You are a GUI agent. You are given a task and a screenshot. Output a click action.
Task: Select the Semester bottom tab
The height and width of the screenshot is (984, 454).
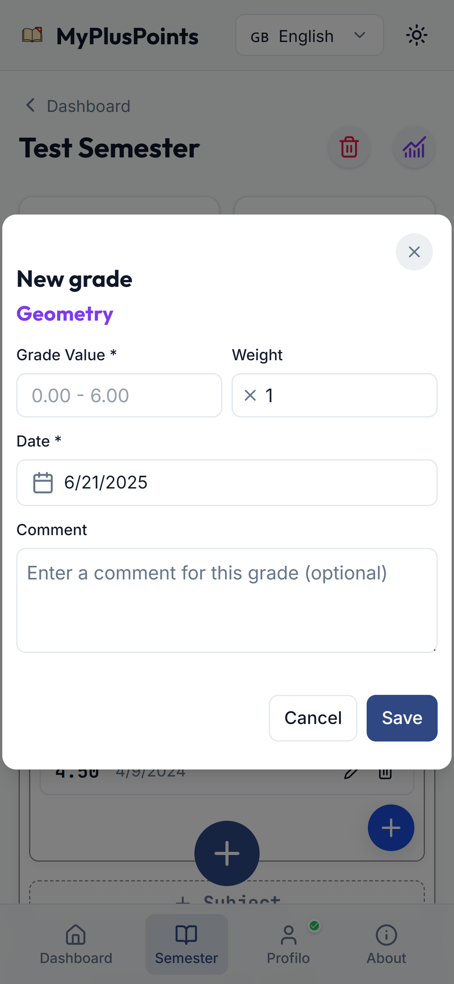pos(187,944)
